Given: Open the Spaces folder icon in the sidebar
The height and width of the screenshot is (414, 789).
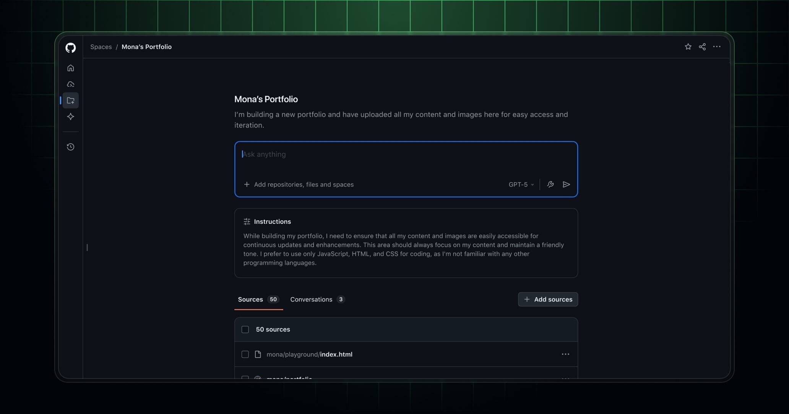Looking at the screenshot, I should [70, 100].
